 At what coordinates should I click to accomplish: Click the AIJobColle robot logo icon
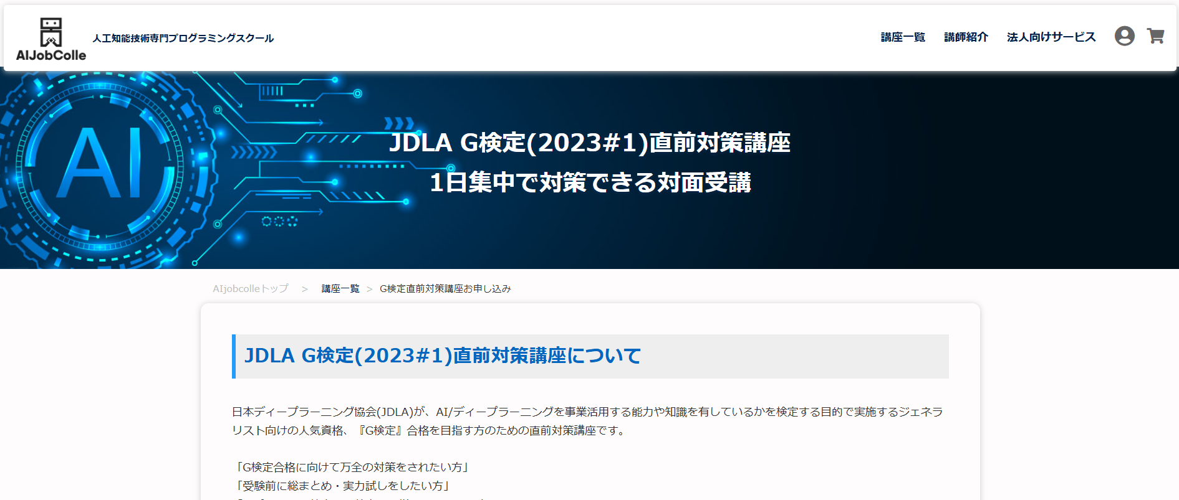coord(51,32)
